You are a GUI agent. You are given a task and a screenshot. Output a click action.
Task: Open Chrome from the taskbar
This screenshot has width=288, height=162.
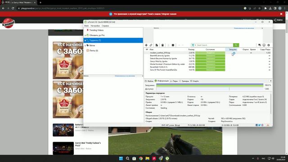[141, 158]
